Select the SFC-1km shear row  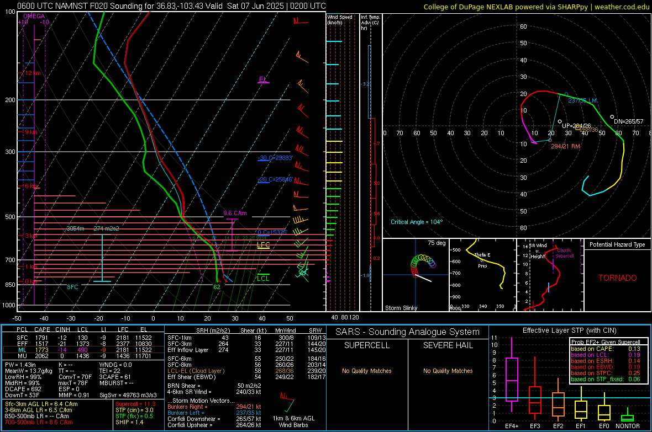click(x=246, y=338)
